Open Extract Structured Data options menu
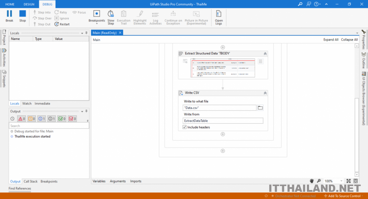Image resolution: width=368 pixels, height=199 pixels. pos(260,62)
